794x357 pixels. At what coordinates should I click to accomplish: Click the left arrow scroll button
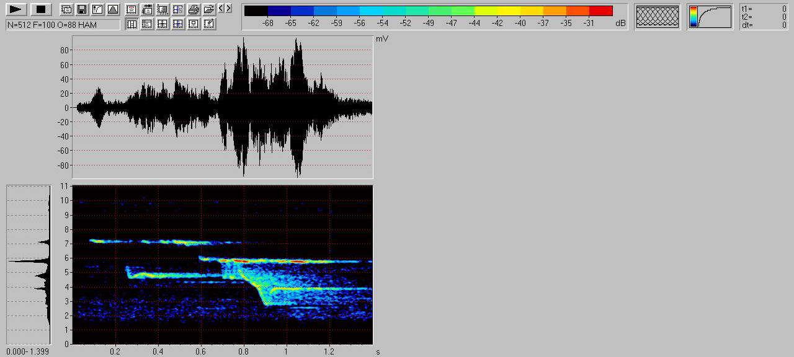221,8
